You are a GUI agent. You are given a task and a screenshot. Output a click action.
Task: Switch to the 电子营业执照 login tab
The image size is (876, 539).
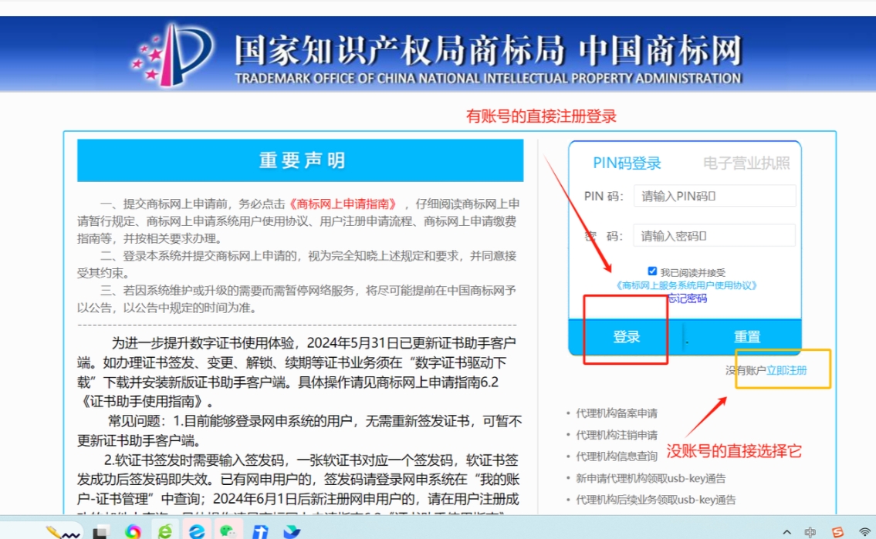746,163
